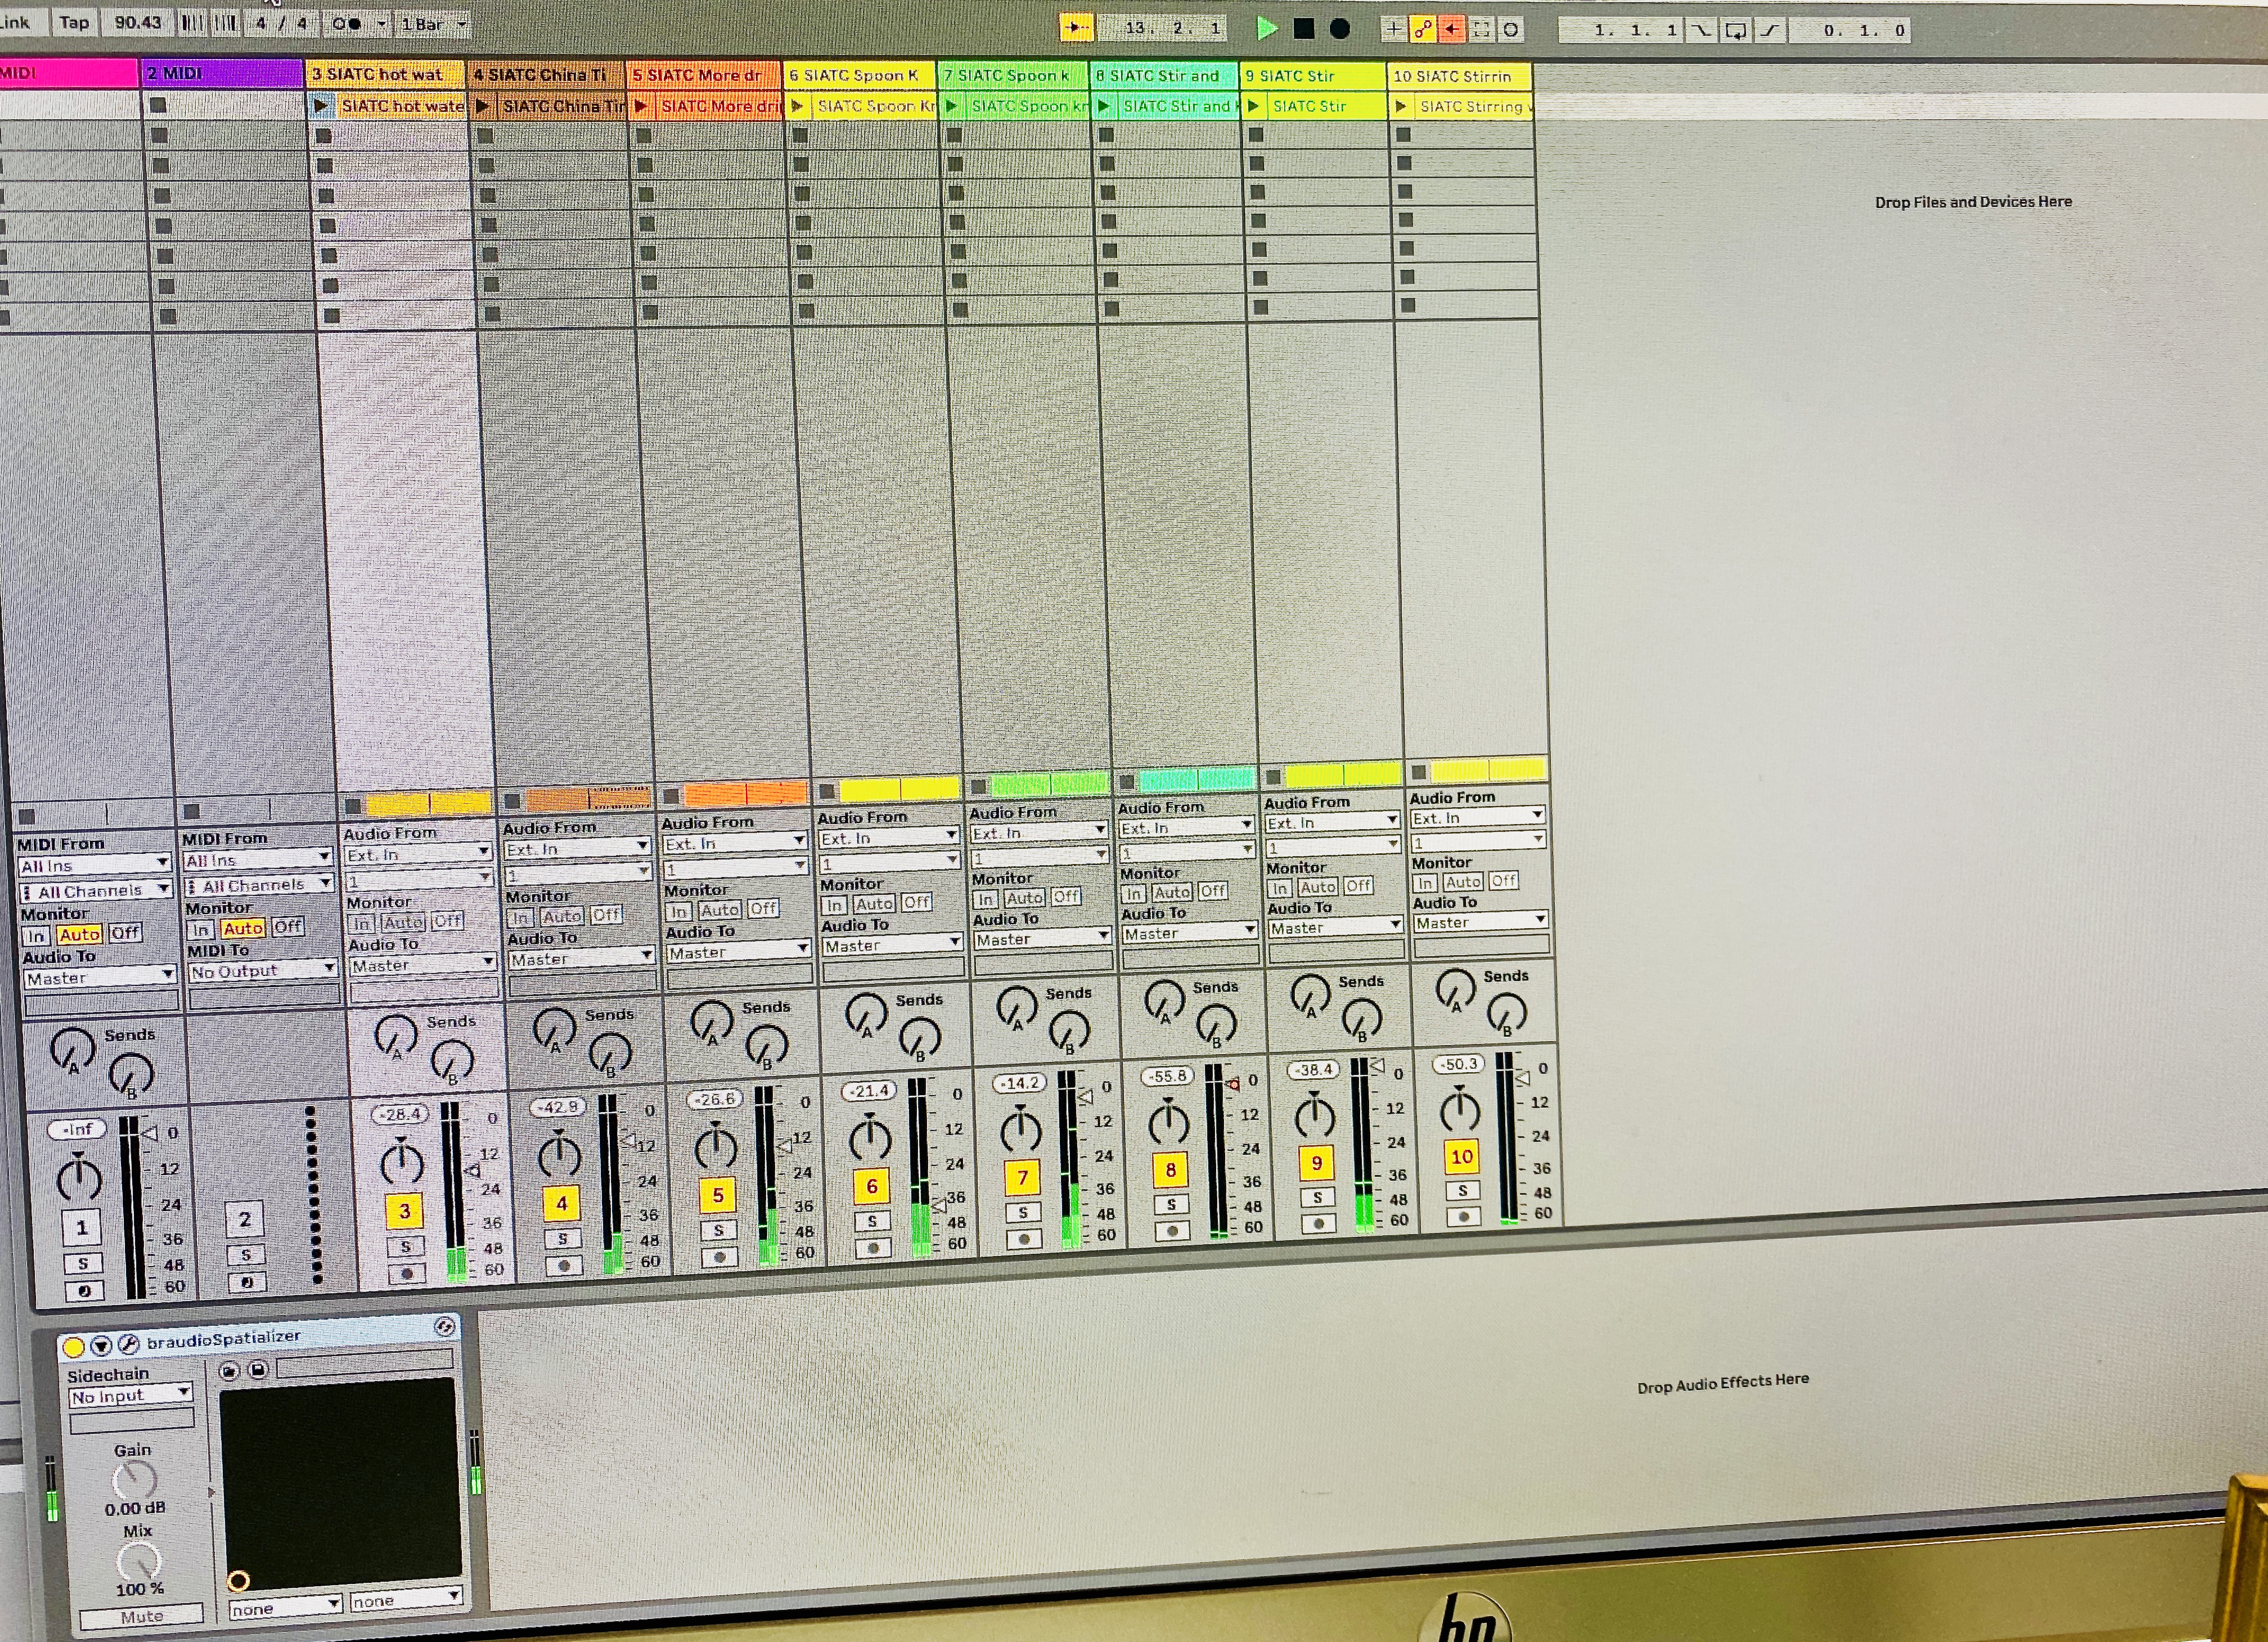Select the 8 SIATC Stir and track header

coord(1164,75)
